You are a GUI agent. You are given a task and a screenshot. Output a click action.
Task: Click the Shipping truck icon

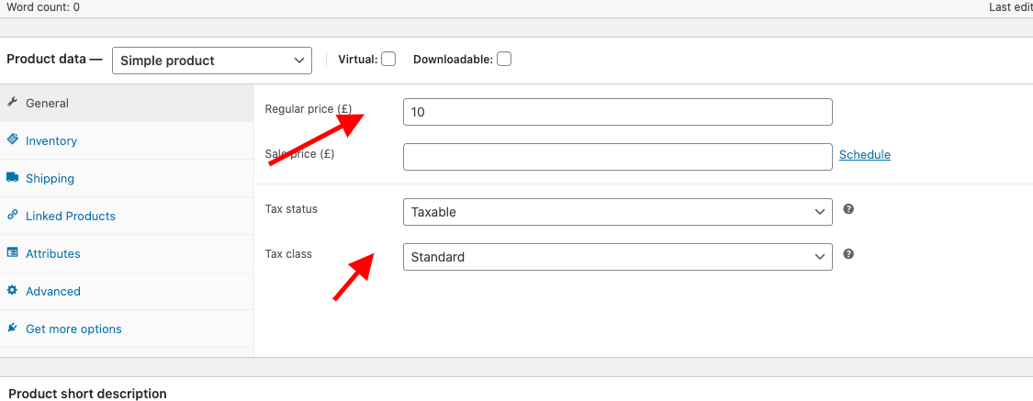12,178
